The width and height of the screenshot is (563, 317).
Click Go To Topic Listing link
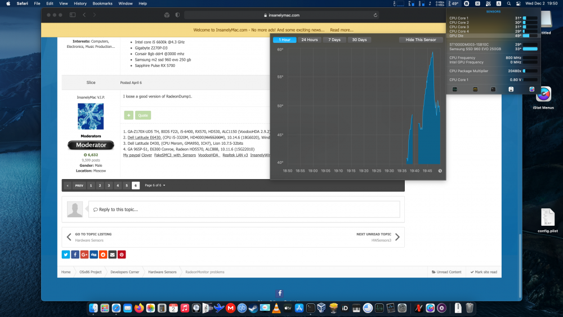pos(93,234)
